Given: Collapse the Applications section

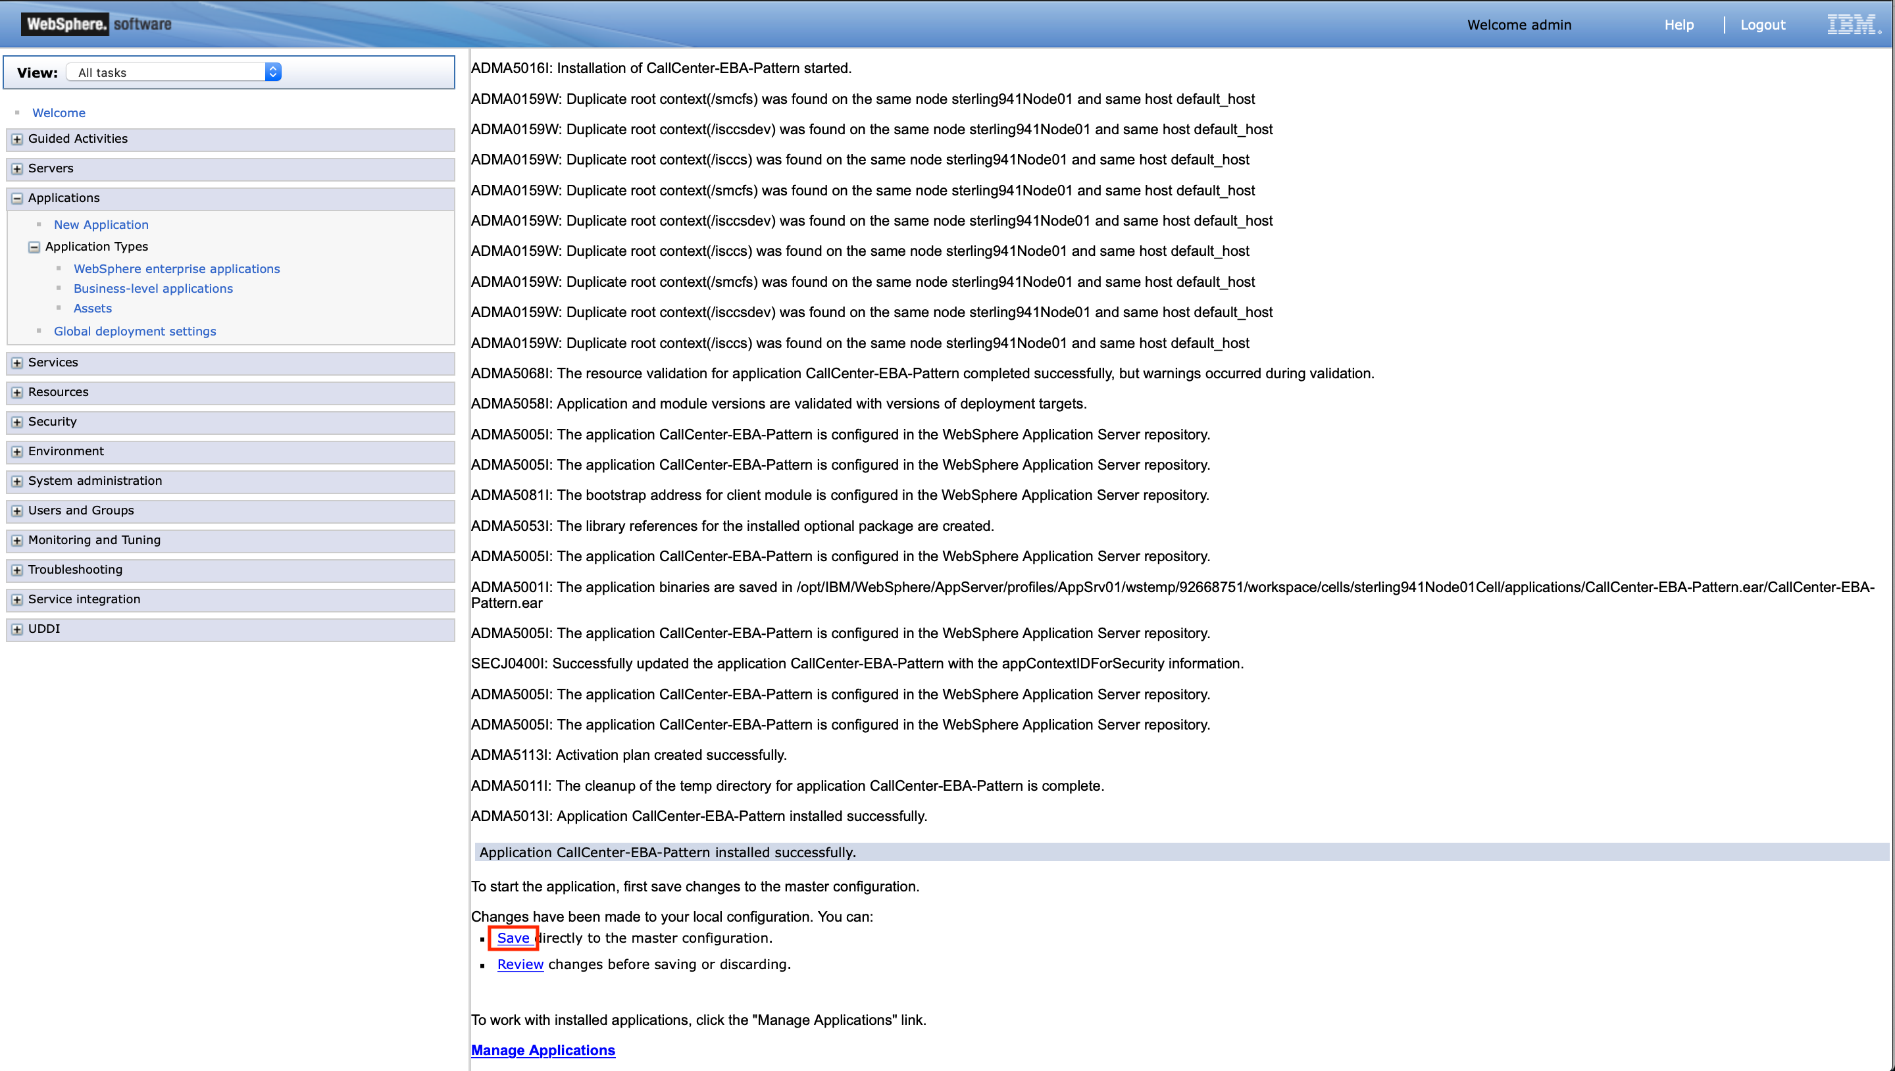Looking at the screenshot, I should click(x=17, y=198).
